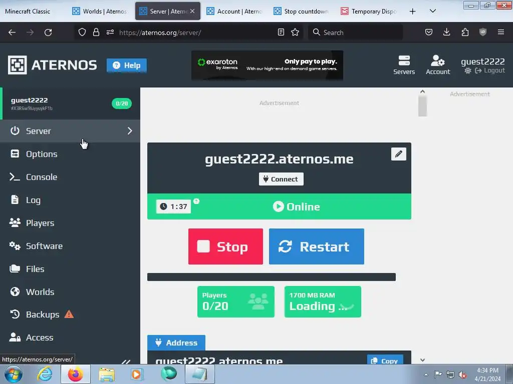Click the countdown help question mark
The width and height of the screenshot is (513, 384).
click(x=196, y=201)
